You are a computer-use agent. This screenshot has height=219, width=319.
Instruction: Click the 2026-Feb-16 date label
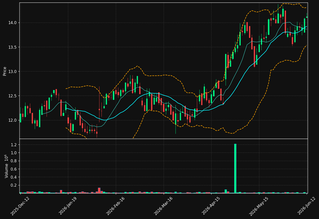click(116, 206)
